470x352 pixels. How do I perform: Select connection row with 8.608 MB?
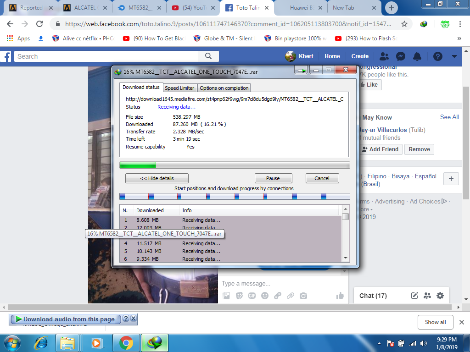click(x=231, y=220)
